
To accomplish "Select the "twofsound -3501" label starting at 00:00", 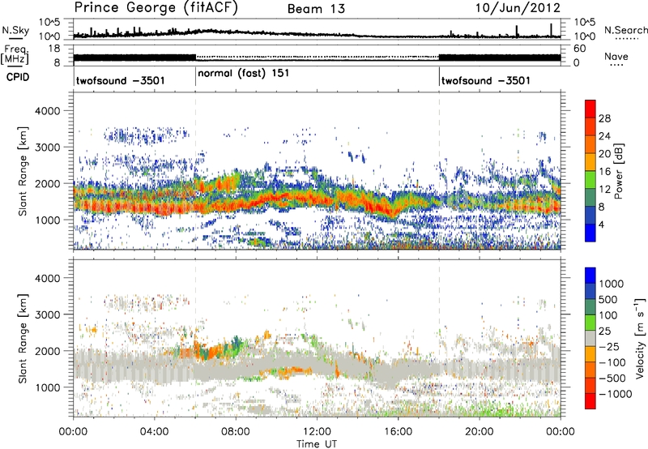I will pyautogui.click(x=120, y=80).
